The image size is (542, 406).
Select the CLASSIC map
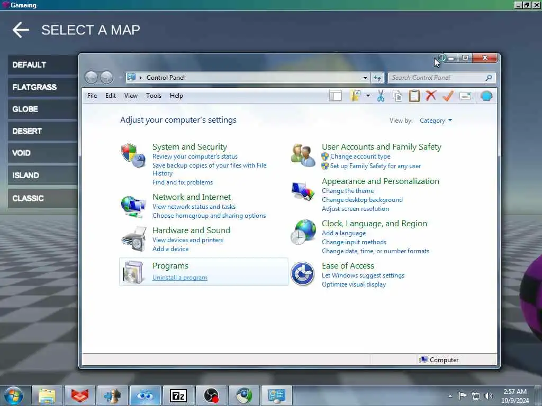pos(43,198)
